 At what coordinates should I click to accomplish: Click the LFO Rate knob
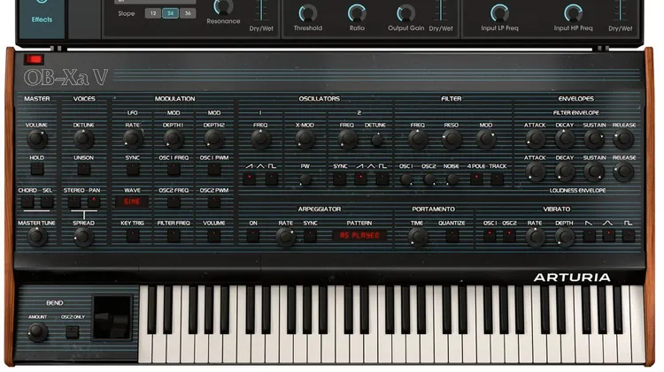tap(133, 139)
